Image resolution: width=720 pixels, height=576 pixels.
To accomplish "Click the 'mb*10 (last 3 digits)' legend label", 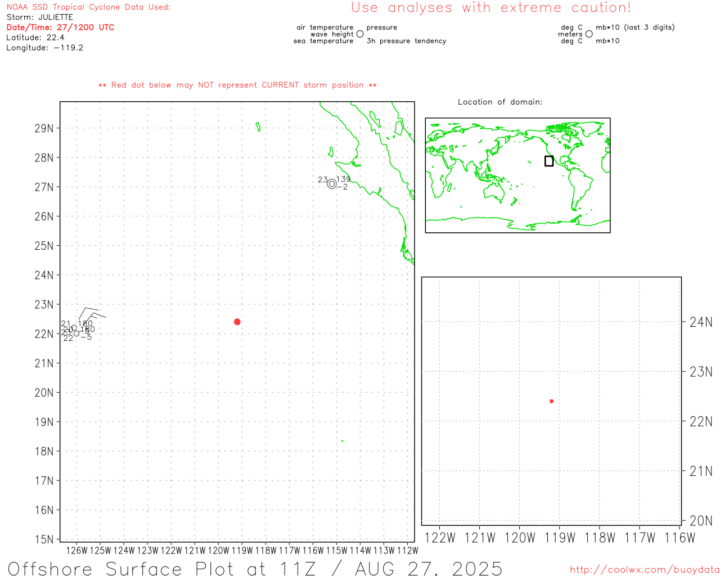I will (x=635, y=28).
